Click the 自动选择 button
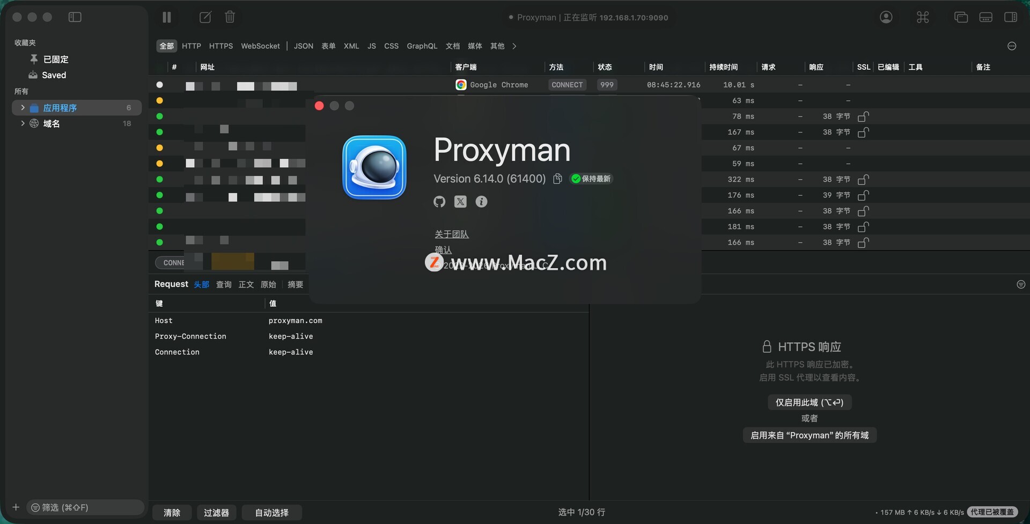The image size is (1030, 524). [x=272, y=513]
